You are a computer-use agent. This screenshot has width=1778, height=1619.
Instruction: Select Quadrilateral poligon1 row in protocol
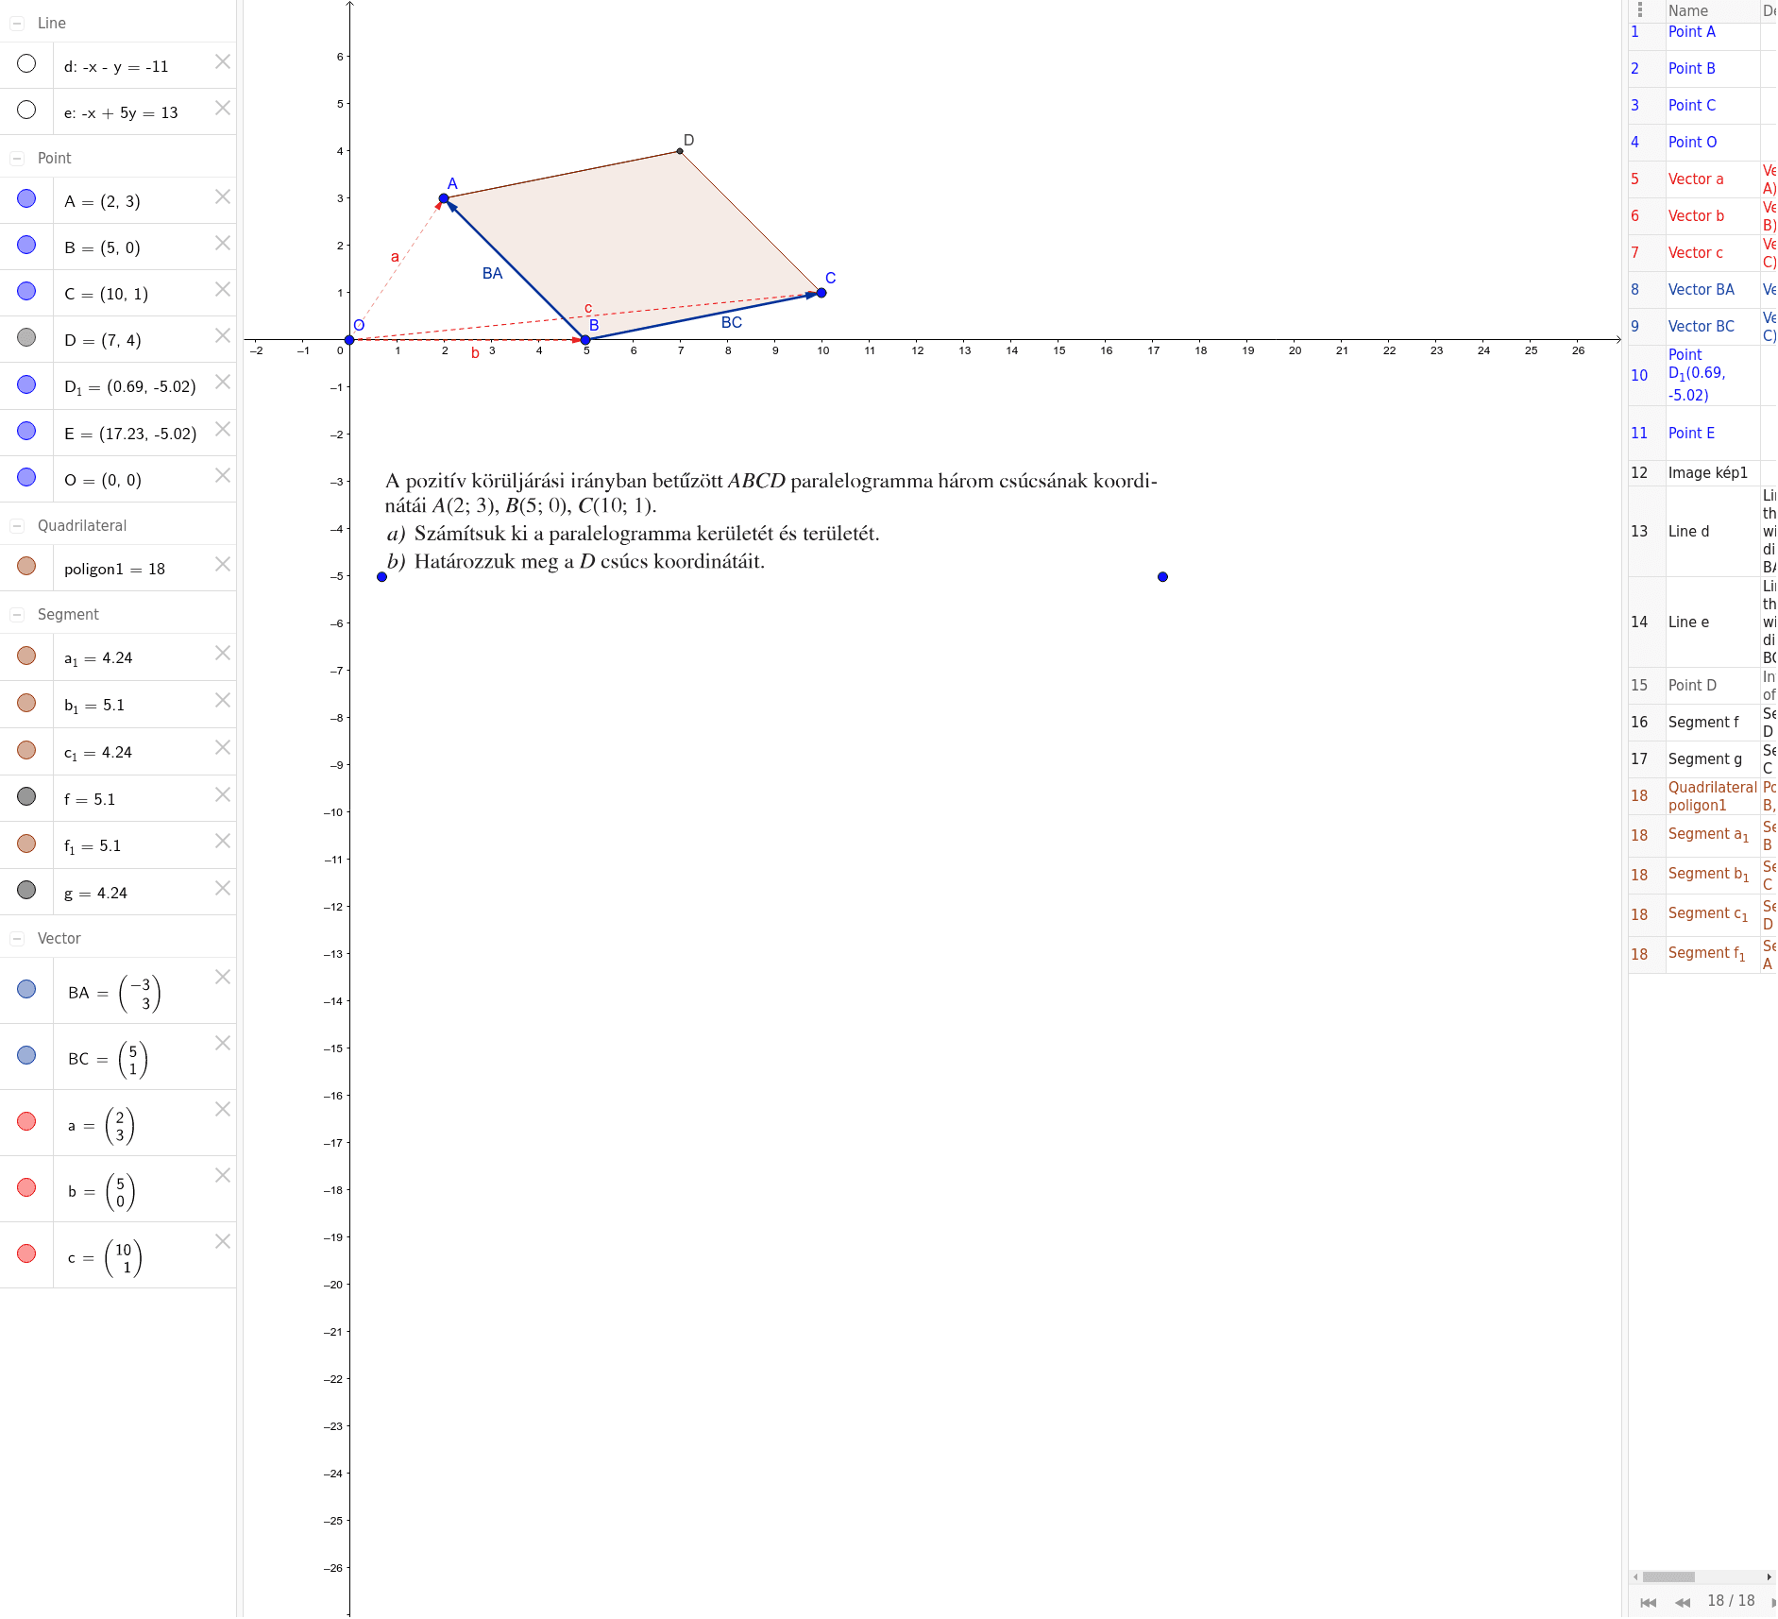(1702, 796)
